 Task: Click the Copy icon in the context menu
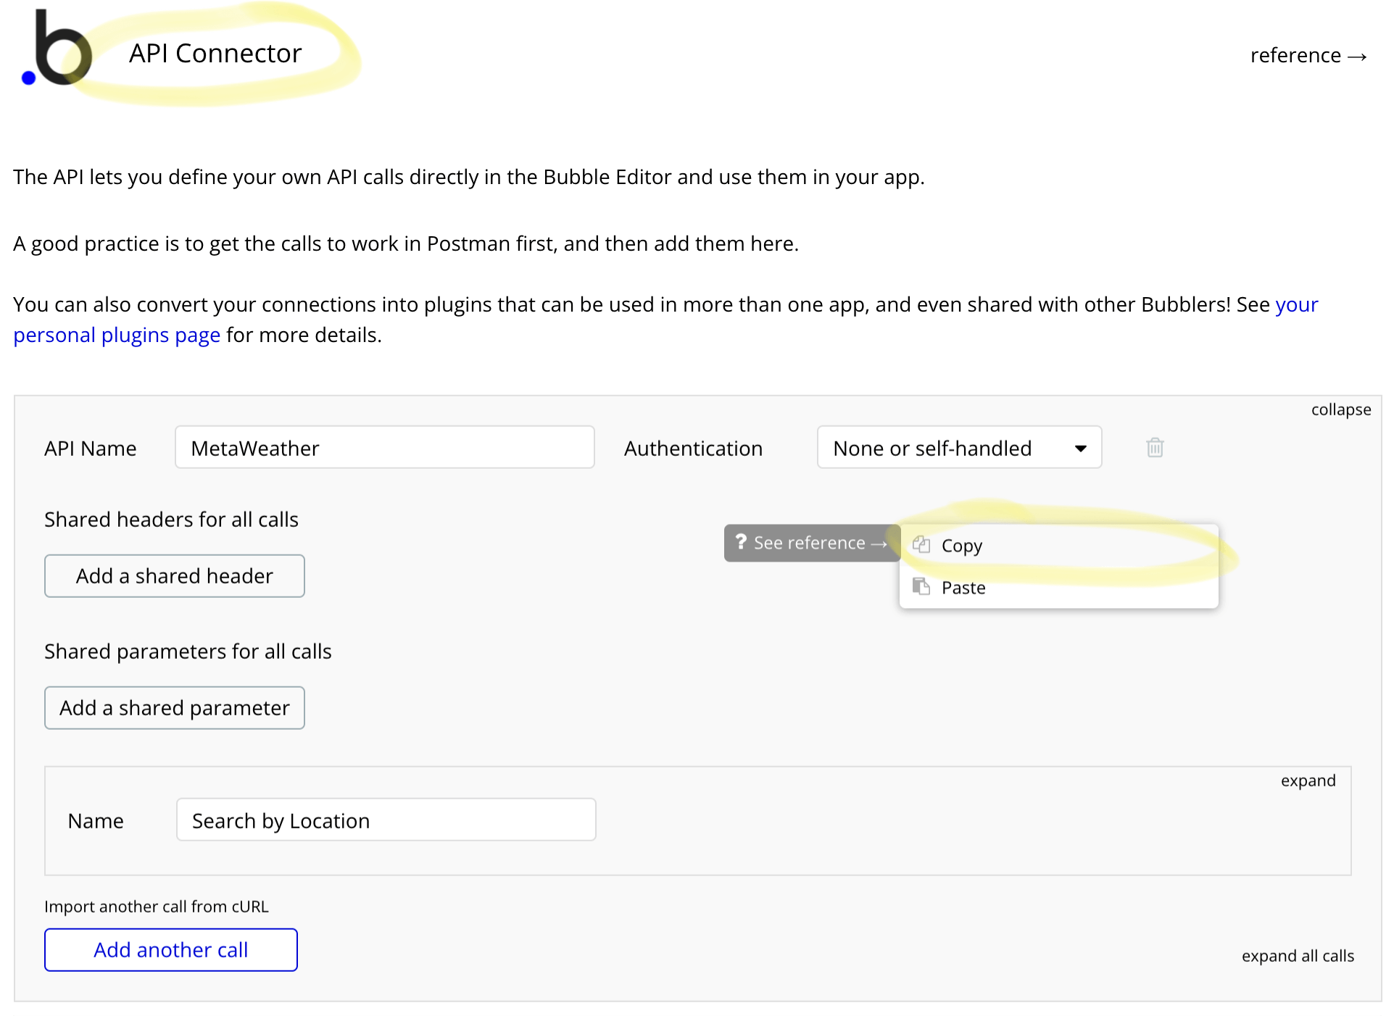tap(921, 545)
